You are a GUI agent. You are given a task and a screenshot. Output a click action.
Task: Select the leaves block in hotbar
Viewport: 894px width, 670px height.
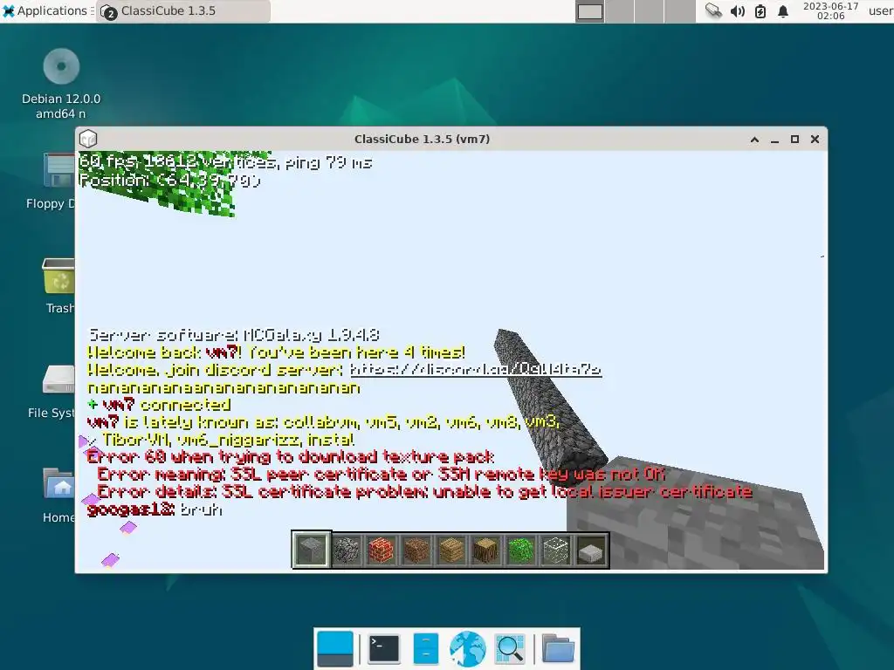[x=520, y=550]
